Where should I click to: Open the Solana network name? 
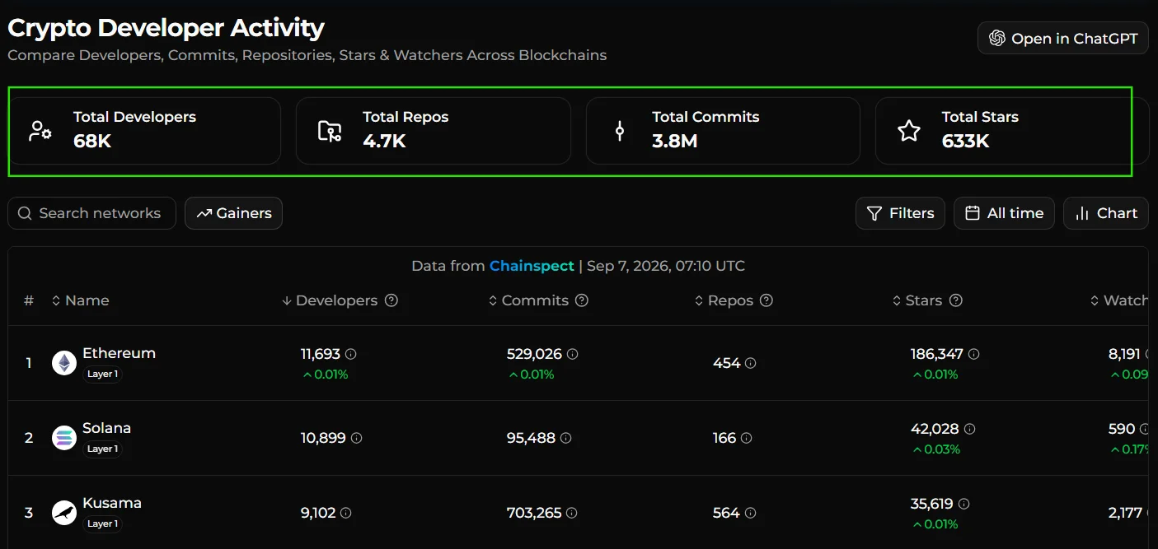[106, 428]
